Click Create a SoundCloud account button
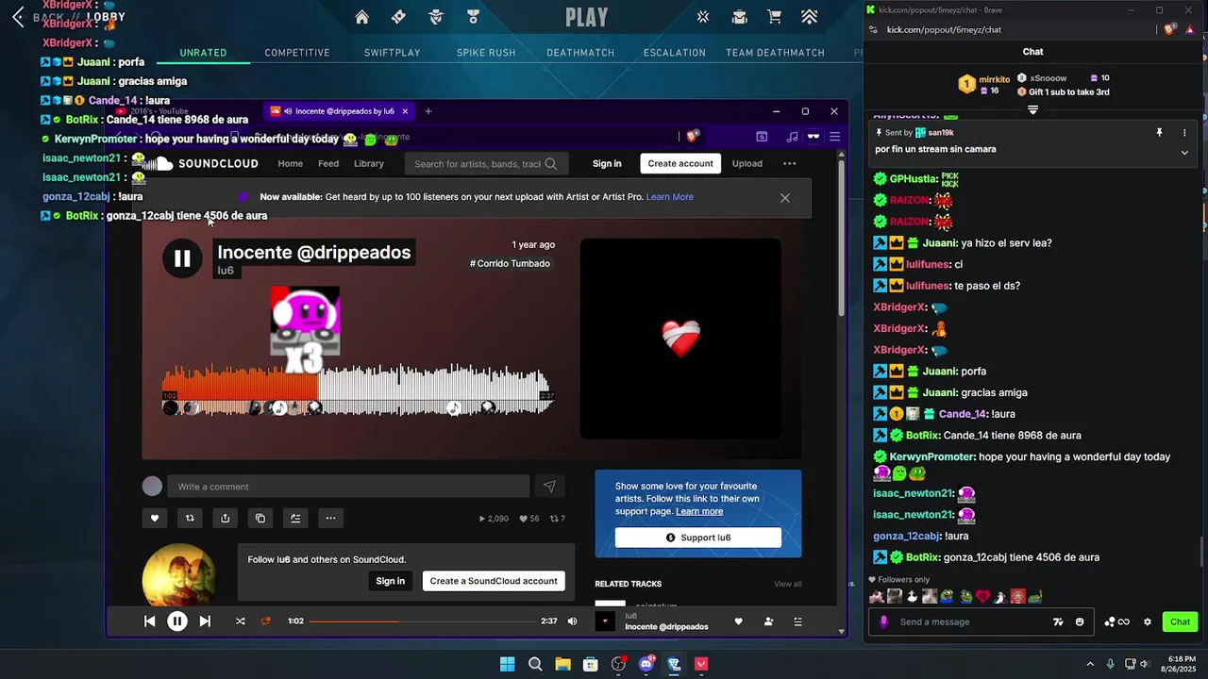1208x679 pixels. (494, 581)
